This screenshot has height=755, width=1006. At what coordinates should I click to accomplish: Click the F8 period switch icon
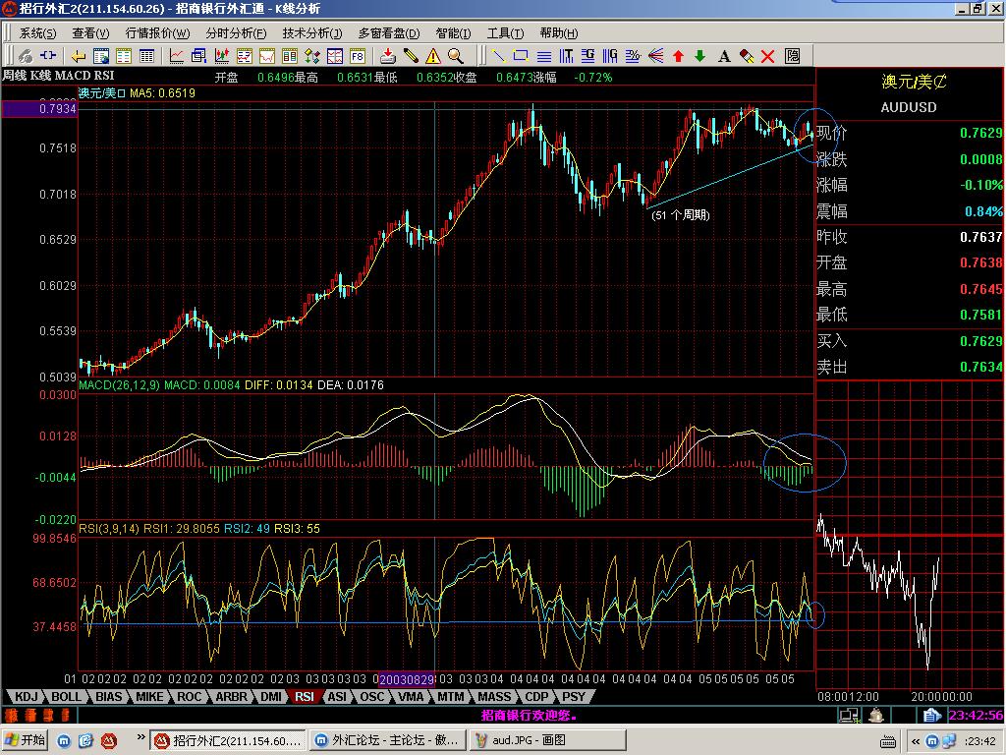tap(358, 56)
